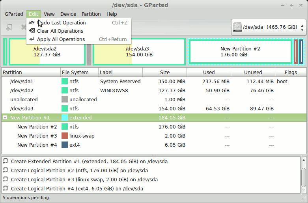Open the Help menu
This screenshot has height=203, width=308.
click(x=112, y=14)
